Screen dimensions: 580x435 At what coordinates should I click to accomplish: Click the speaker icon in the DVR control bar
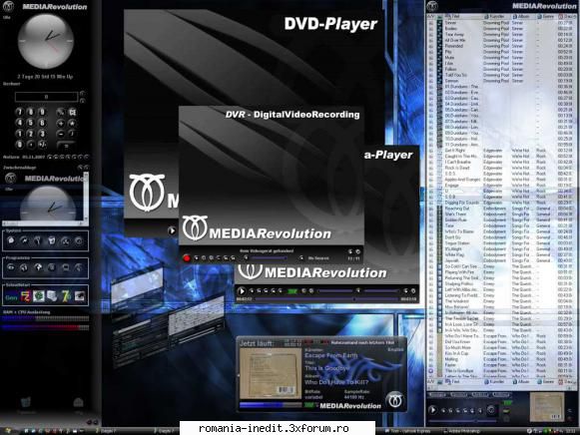pyautogui.click(x=246, y=257)
